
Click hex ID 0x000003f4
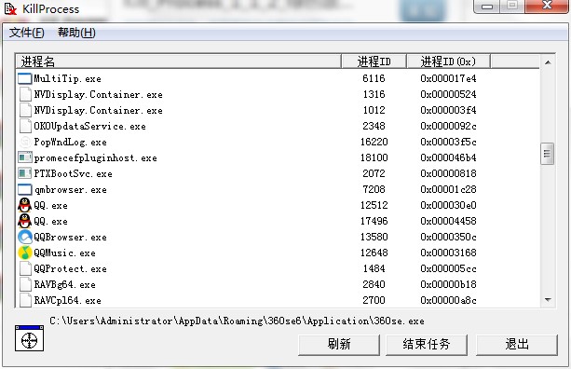pos(448,110)
